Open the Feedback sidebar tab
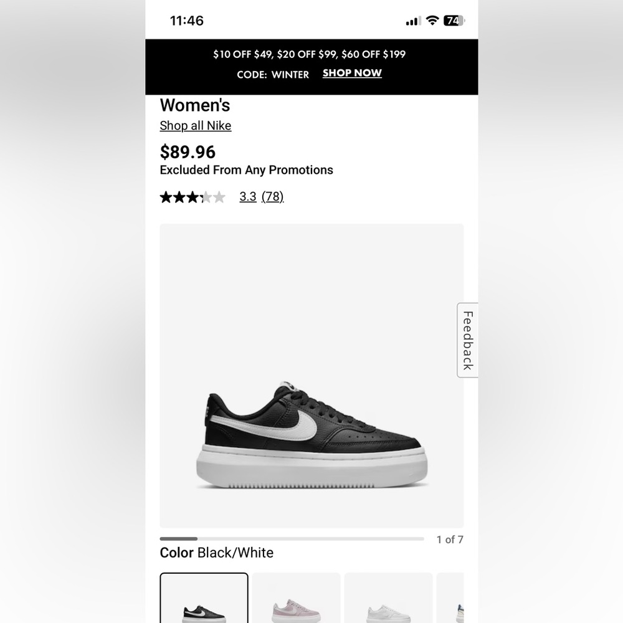The width and height of the screenshot is (623, 623). tap(466, 339)
